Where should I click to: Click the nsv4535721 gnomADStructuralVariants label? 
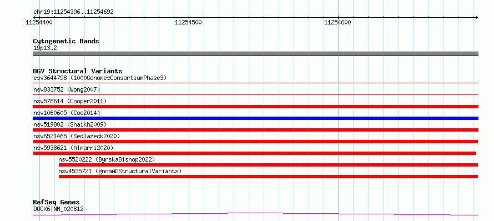coord(120,171)
